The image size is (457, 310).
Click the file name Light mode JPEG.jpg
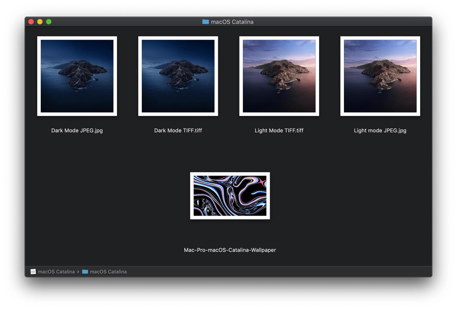coord(380,130)
